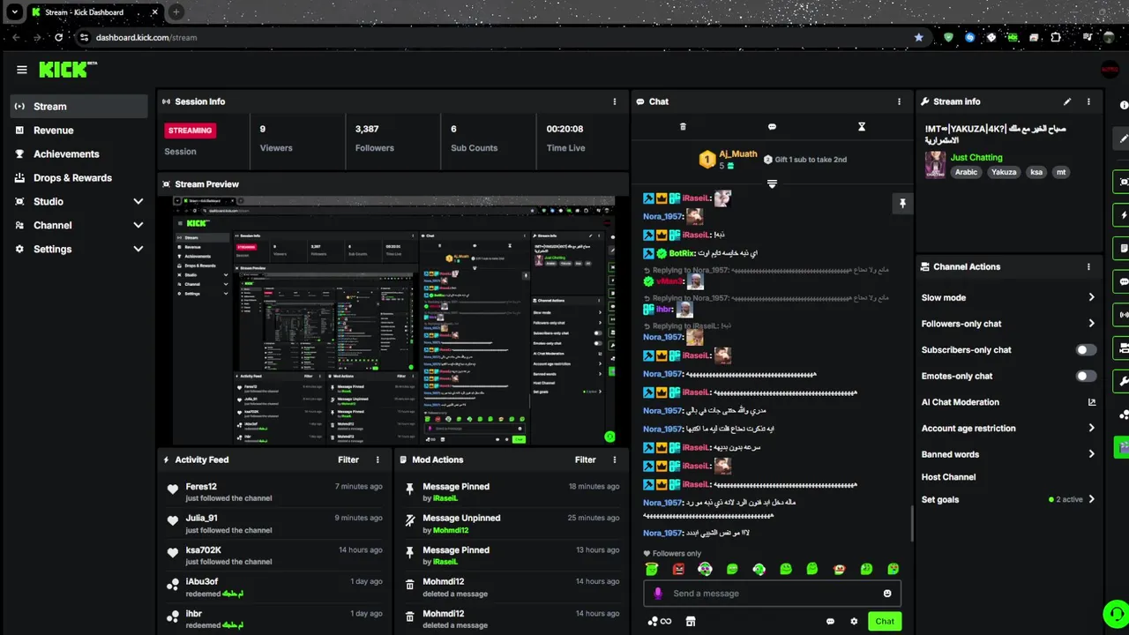Viewport: 1129px width, 635px height.
Task: Click Filter in Mod Actions
Action: point(586,459)
